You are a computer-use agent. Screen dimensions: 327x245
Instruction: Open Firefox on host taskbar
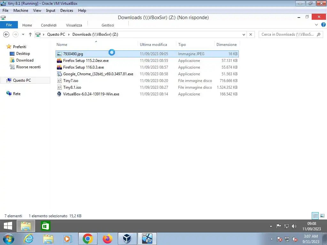pos(107,239)
